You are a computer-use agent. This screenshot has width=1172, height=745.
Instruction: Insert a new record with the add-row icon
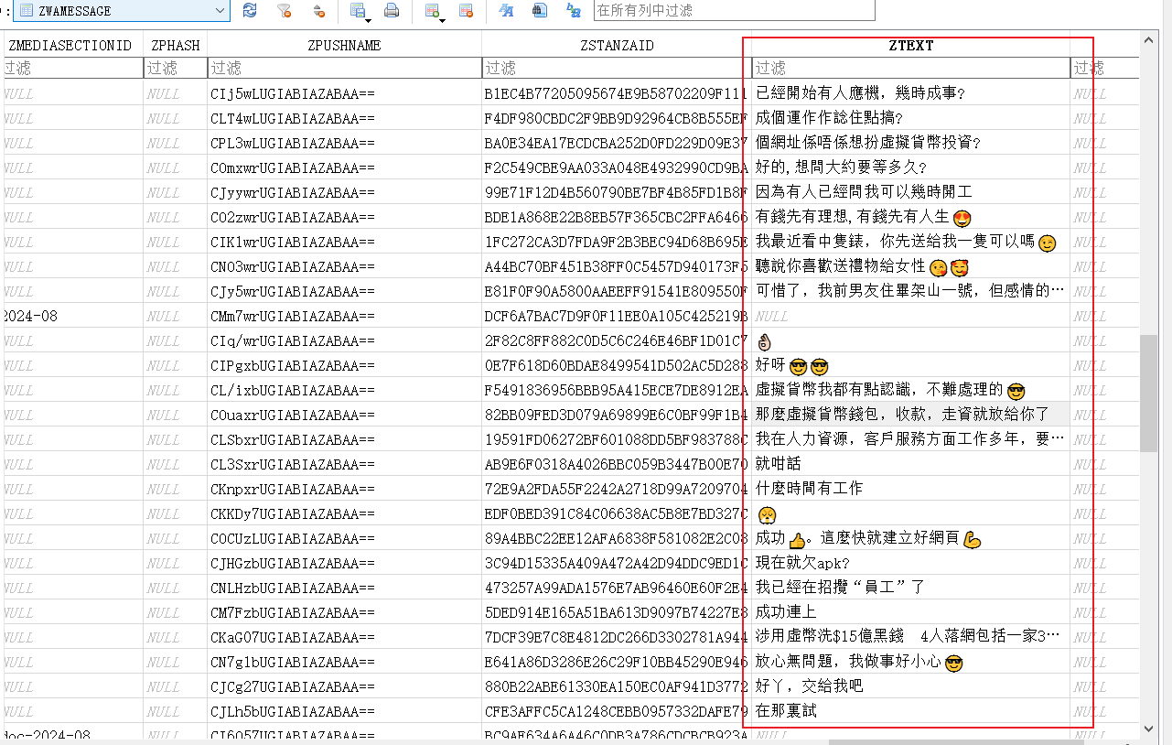coord(431,11)
